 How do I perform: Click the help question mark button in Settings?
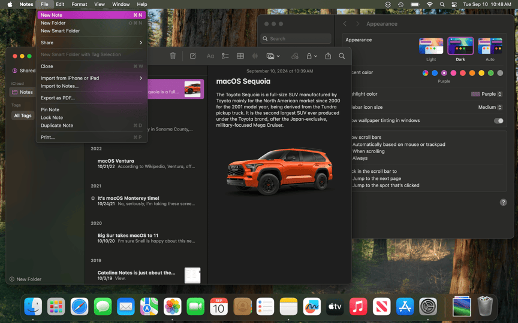pos(503,202)
